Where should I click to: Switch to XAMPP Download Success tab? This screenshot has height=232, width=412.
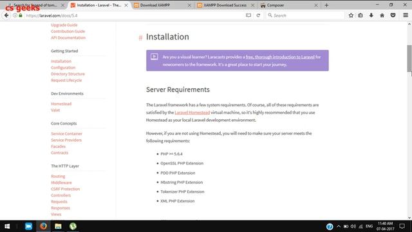coord(225,5)
